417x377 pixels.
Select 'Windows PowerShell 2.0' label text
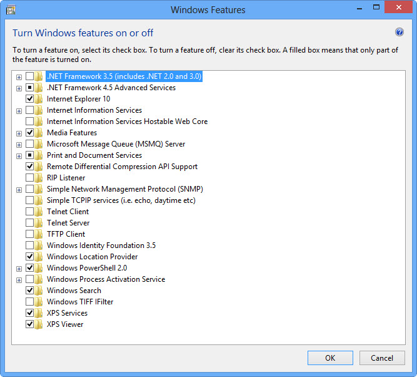tap(87, 268)
